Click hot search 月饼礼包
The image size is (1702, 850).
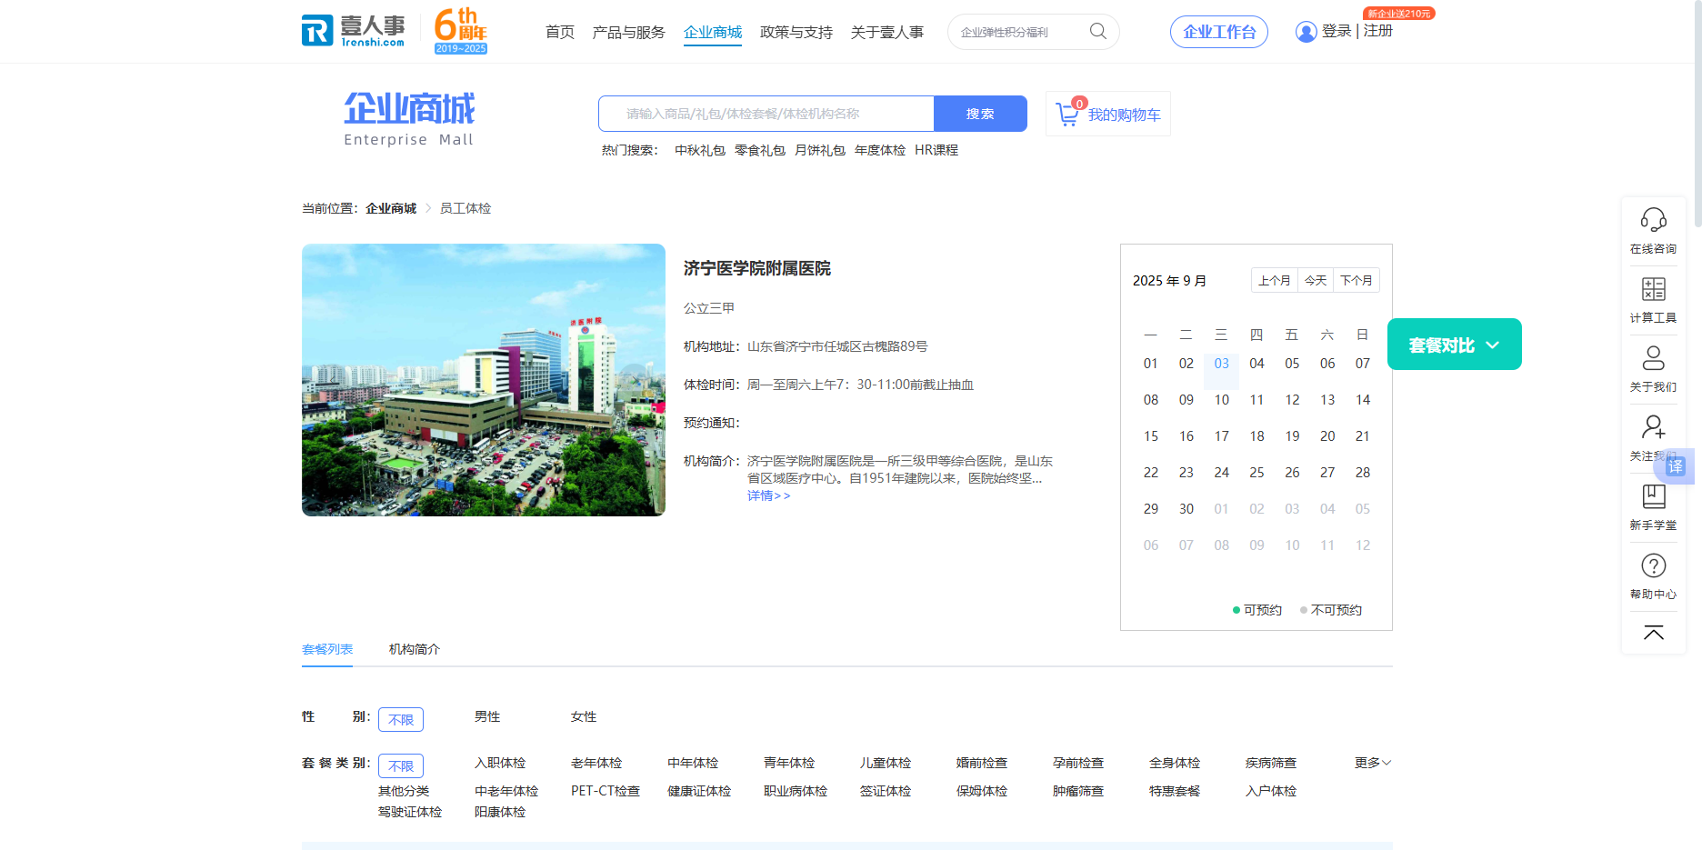tap(820, 150)
